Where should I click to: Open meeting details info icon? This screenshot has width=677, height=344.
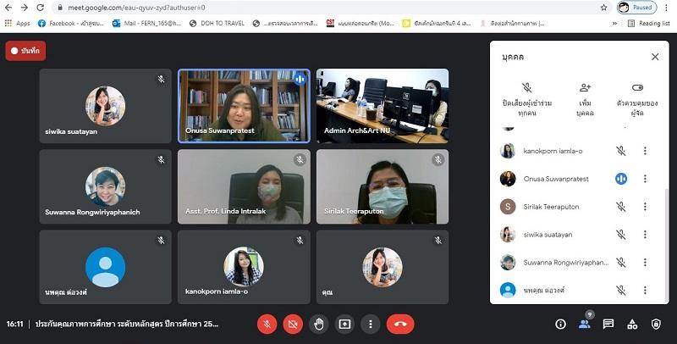[x=560, y=325]
